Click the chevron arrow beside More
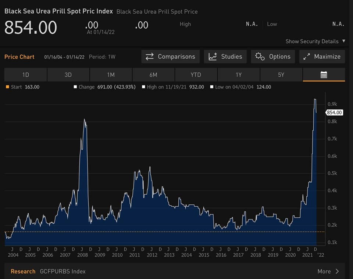The image size is (353, 279). pyautogui.click(x=337, y=271)
